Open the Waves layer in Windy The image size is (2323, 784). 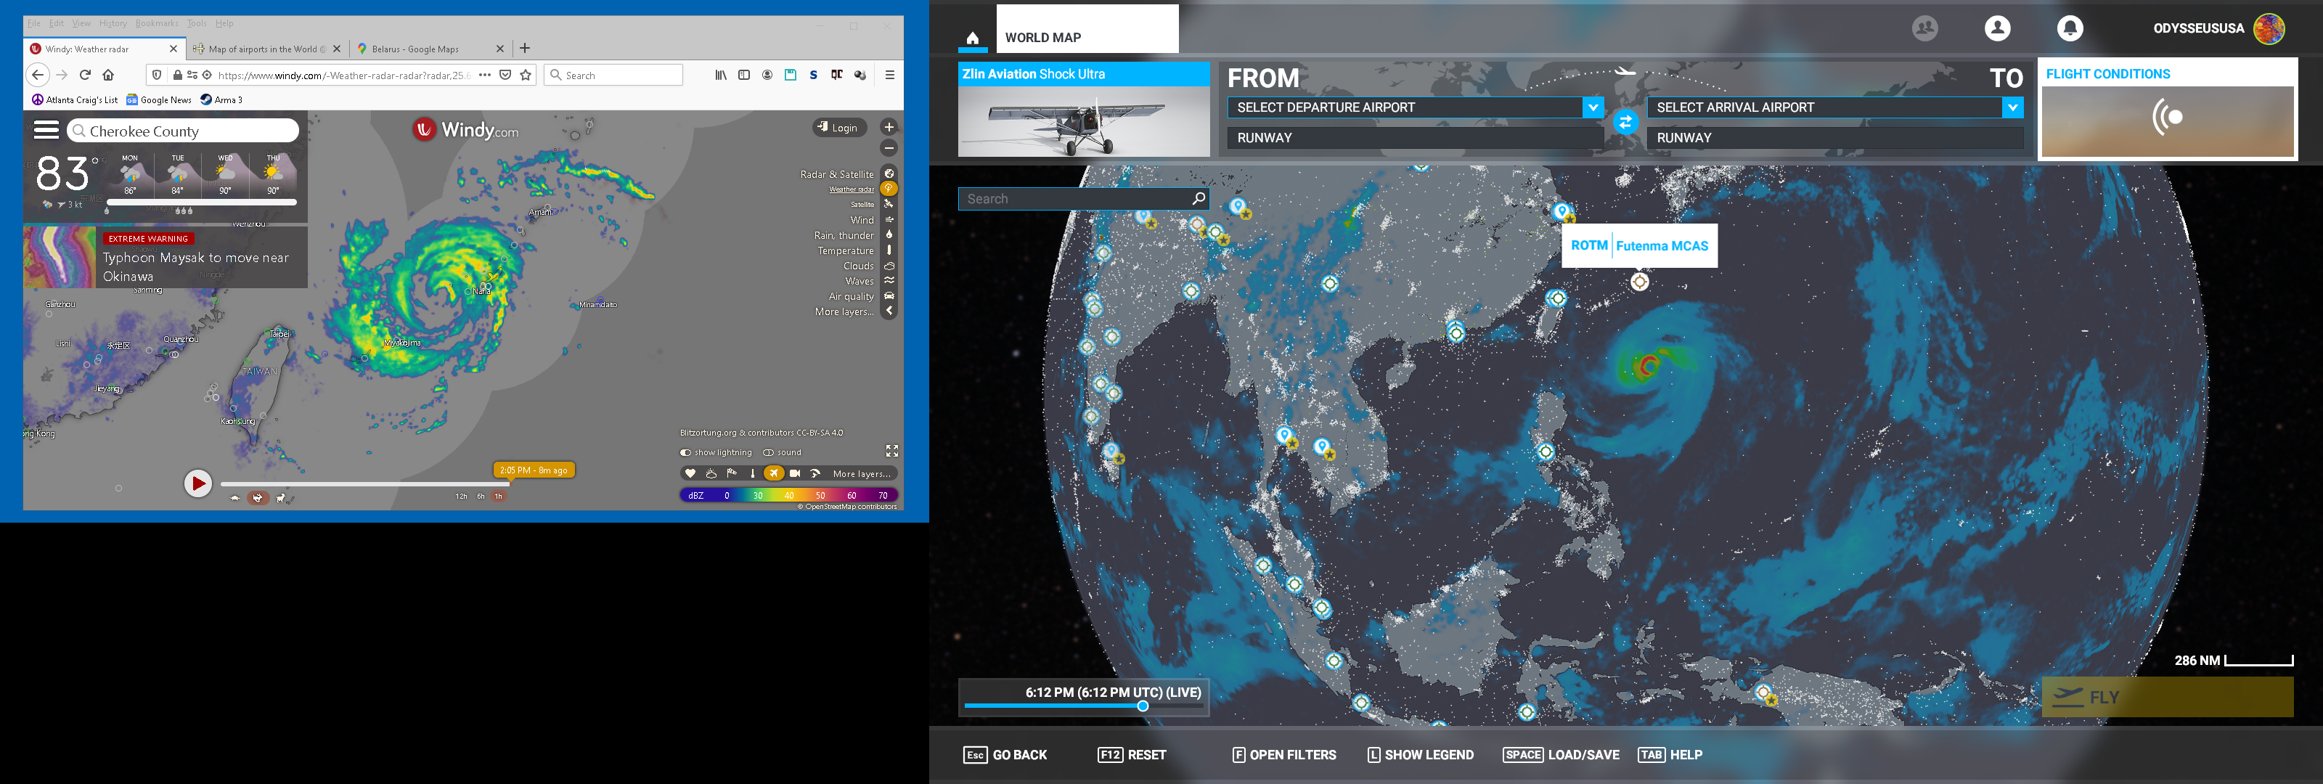[889, 281]
